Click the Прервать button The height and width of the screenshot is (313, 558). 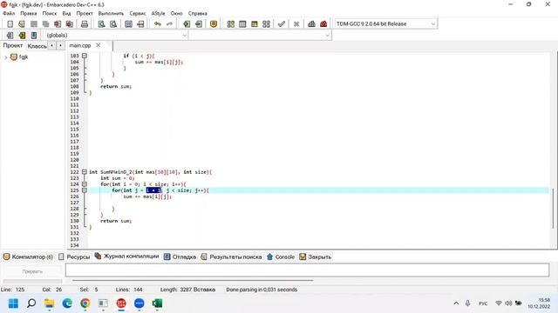point(32,271)
